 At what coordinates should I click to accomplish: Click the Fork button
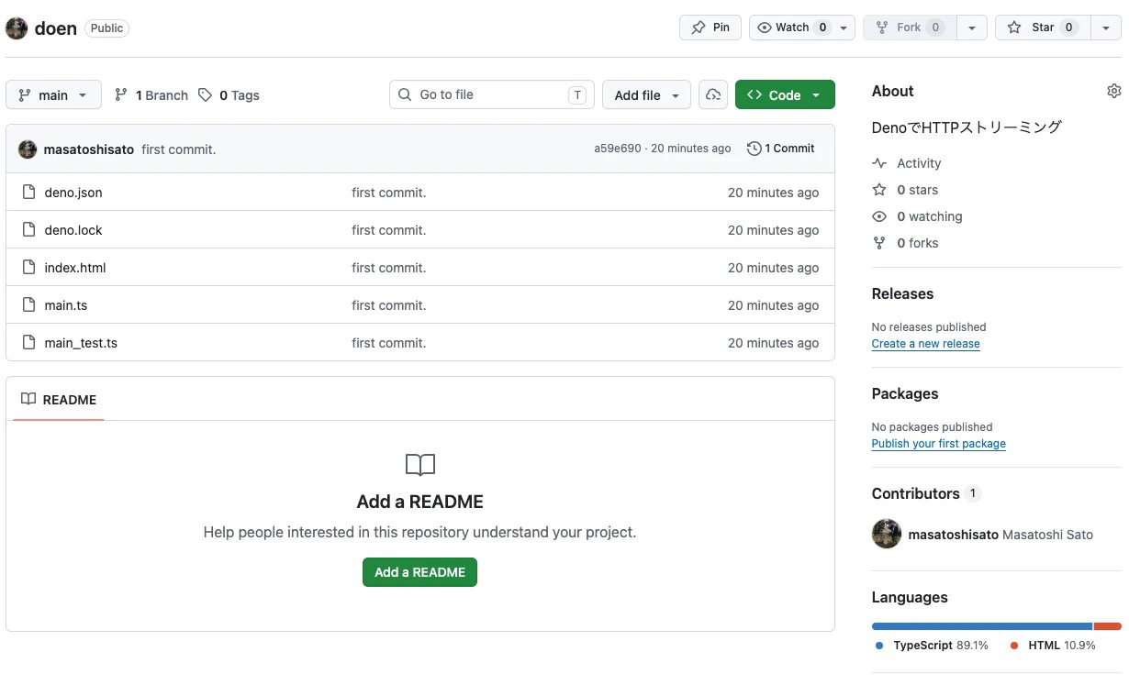[x=910, y=28]
